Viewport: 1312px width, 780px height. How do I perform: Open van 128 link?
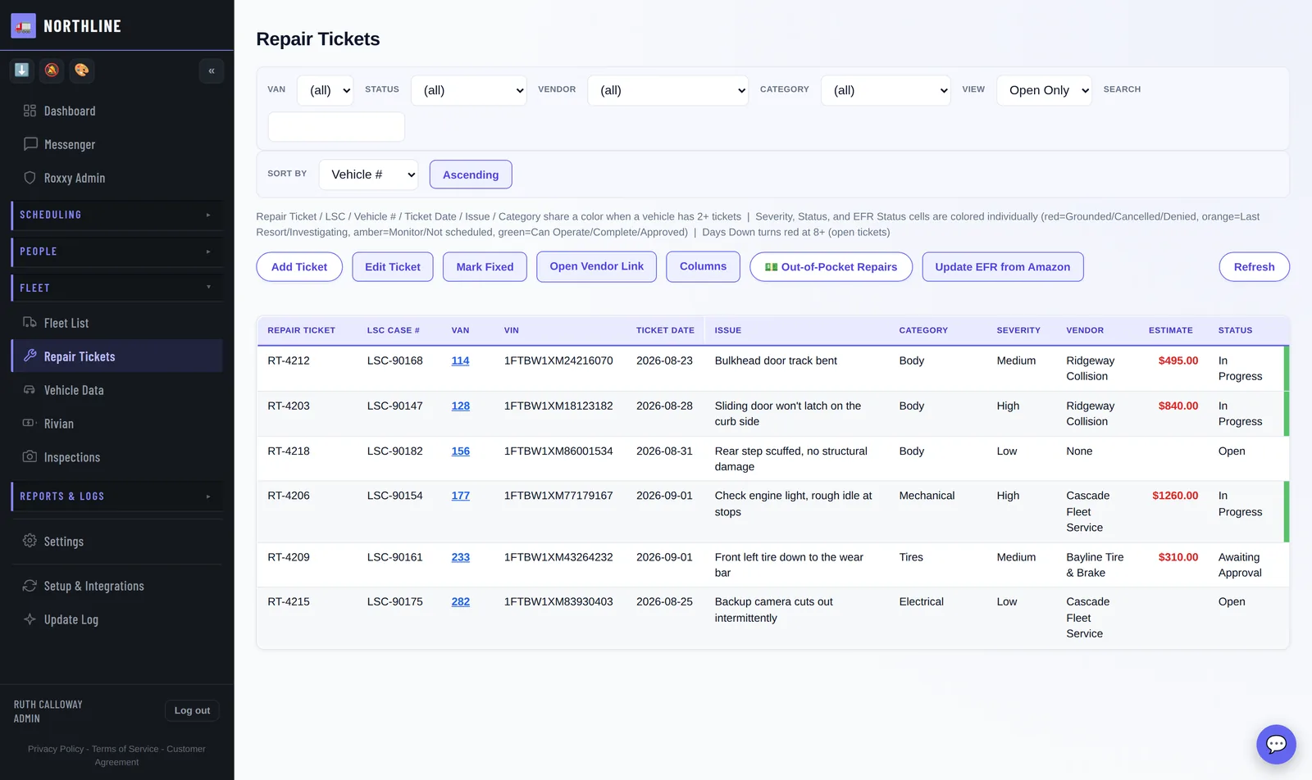click(x=461, y=406)
